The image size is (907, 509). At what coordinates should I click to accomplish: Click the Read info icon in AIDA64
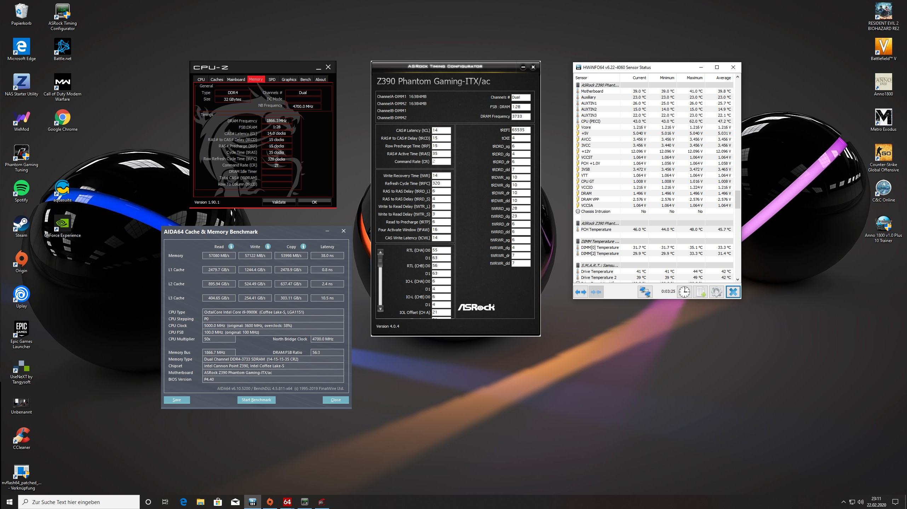231,246
